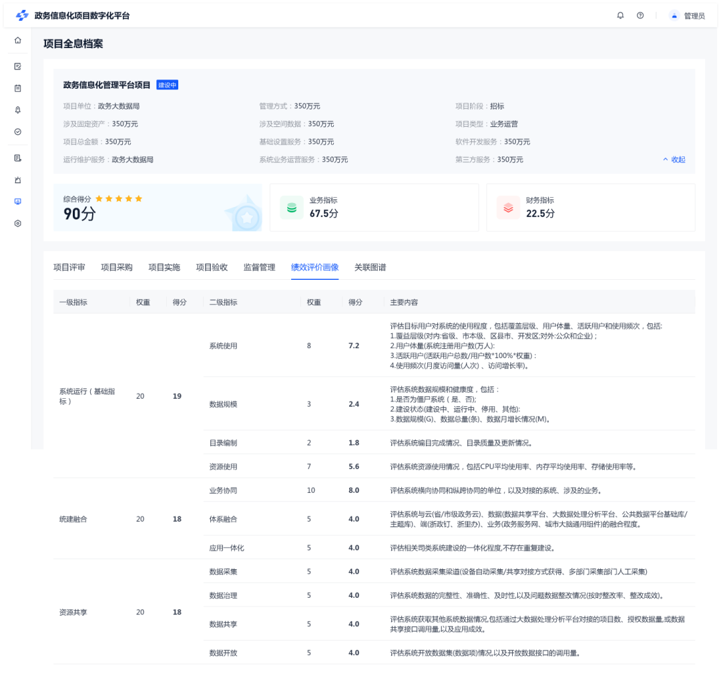Screen dimensions: 721x686
Task: Open the edit-document icon in sidebar
Action: tap(17, 66)
